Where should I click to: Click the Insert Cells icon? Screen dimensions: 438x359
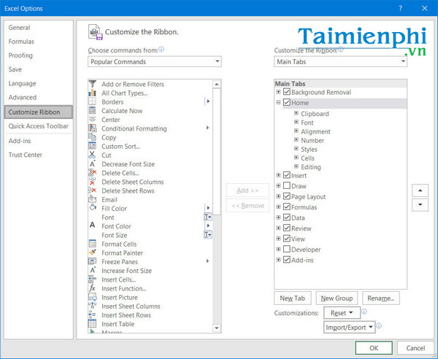pos(93,279)
